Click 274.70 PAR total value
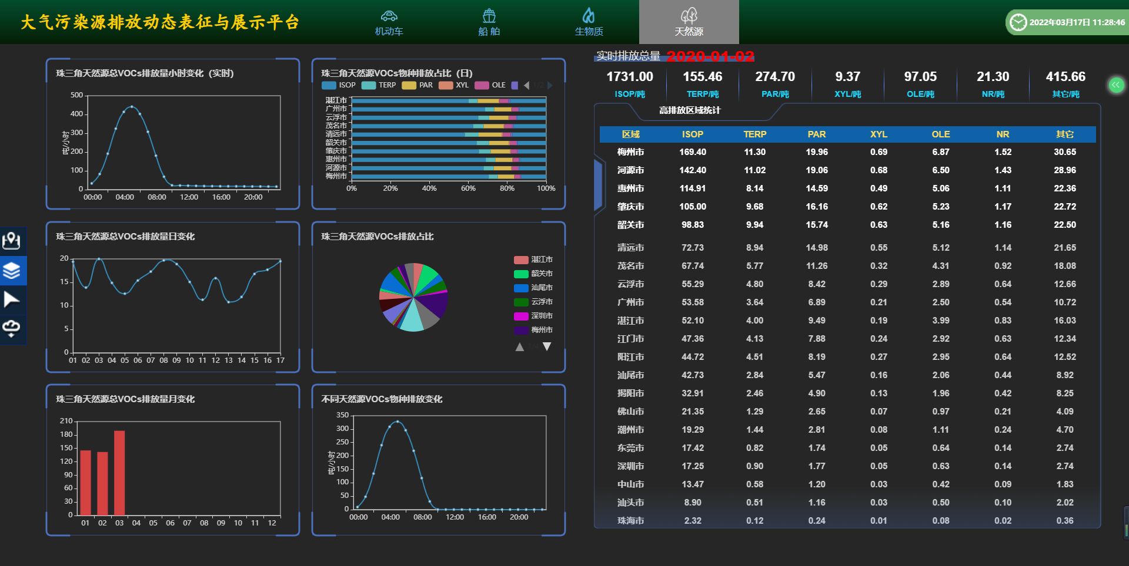The image size is (1129, 566). coord(775,77)
